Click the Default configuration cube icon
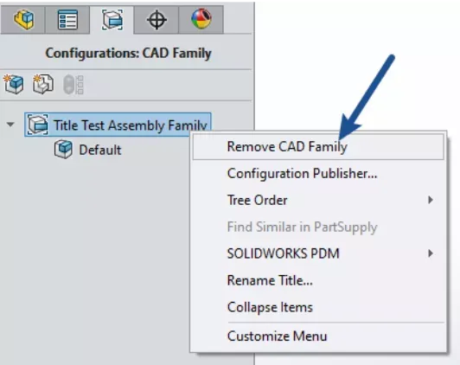460x365 pixels. coord(63,150)
